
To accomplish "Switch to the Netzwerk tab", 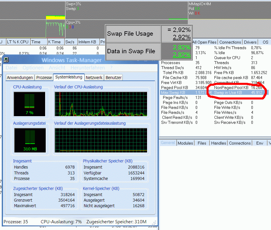I will pos(94,78).
